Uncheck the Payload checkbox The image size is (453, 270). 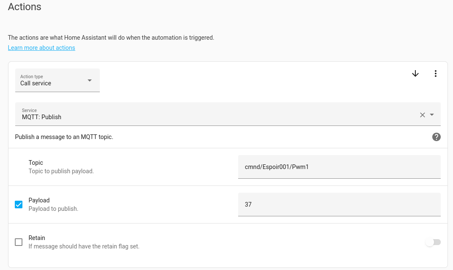19,205
